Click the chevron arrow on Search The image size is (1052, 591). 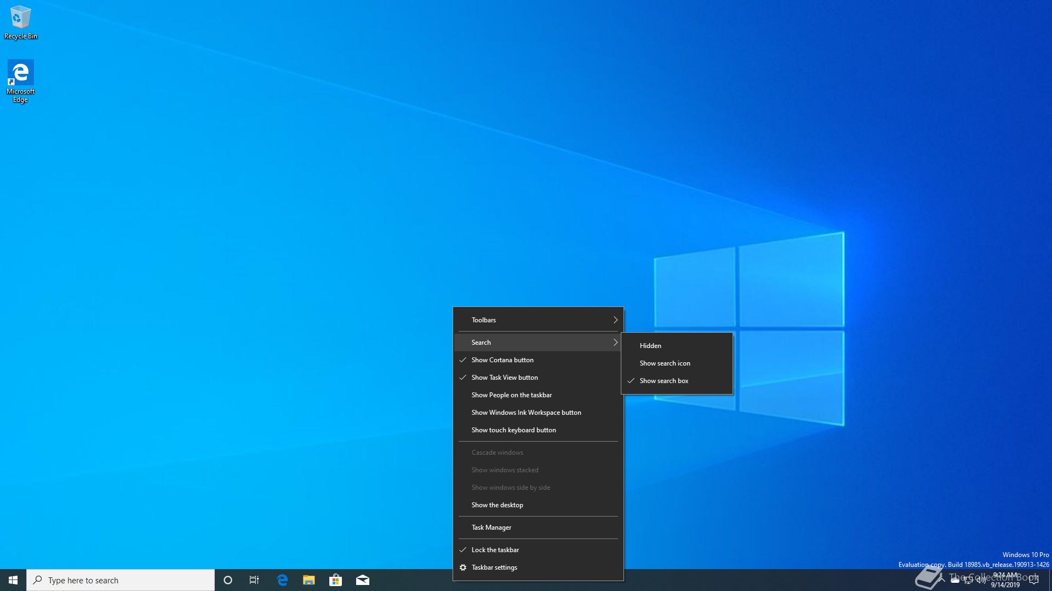615,343
